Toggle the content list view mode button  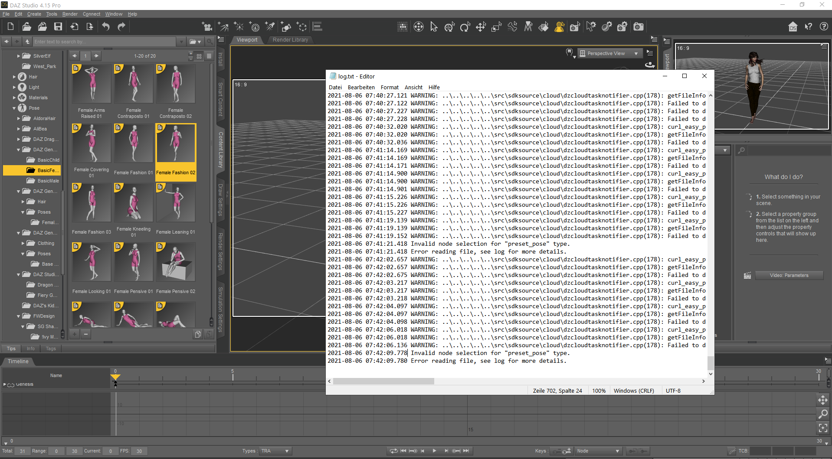(x=209, y=56)
